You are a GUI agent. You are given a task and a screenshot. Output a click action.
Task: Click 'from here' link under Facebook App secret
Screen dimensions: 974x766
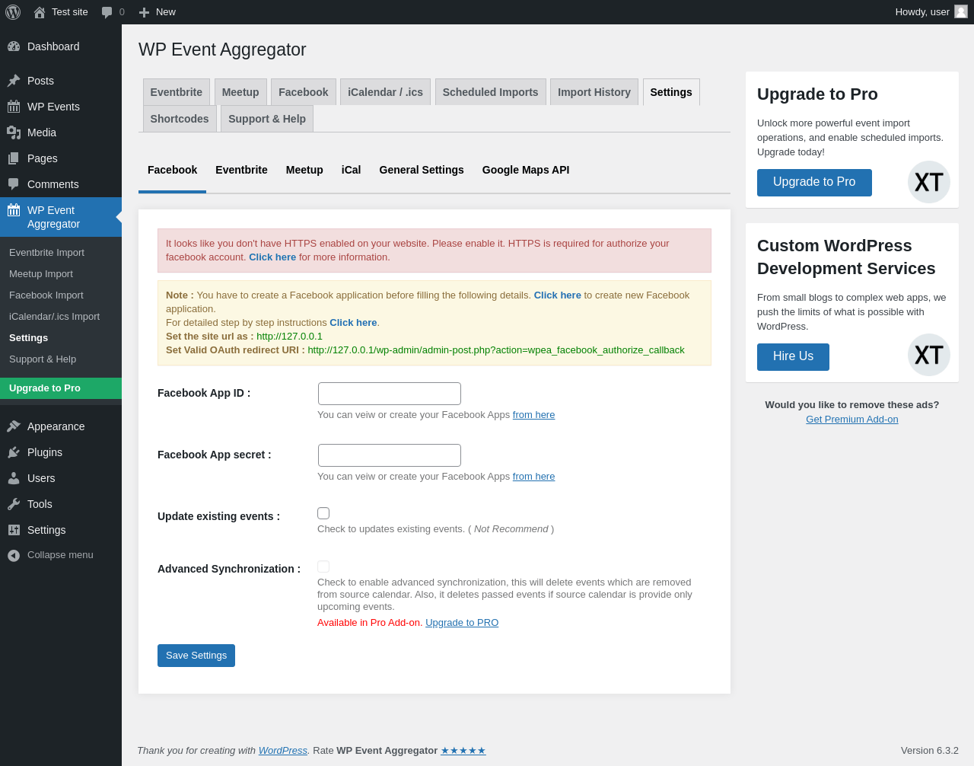(533, 477)
